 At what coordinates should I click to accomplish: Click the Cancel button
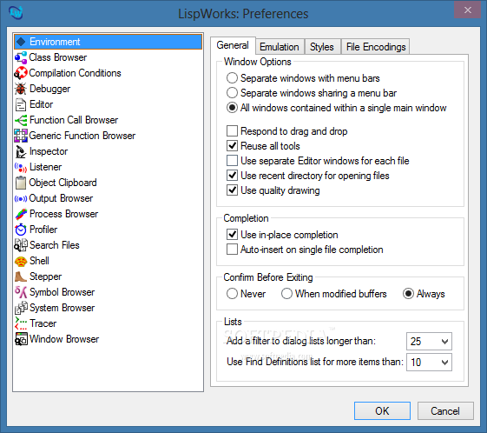[x=445, y=411]
